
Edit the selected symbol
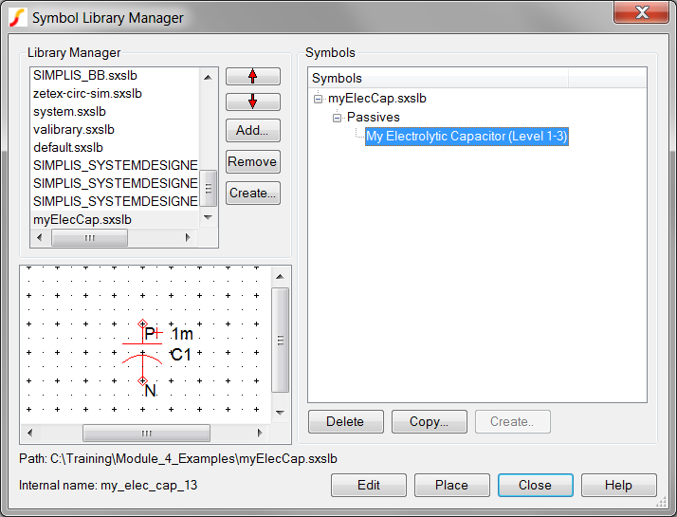pyautogui.click(x=369, y=485)
